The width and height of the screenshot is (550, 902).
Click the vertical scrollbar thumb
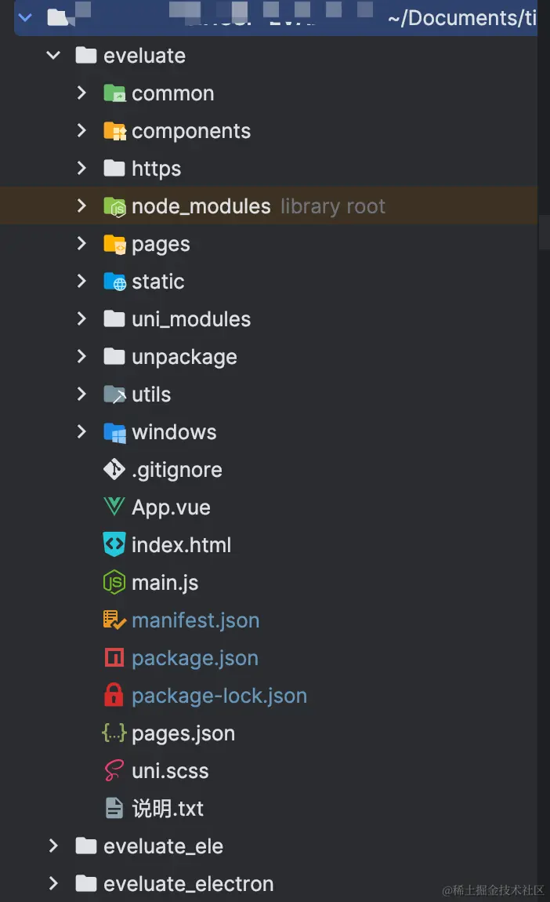[544, 234]
